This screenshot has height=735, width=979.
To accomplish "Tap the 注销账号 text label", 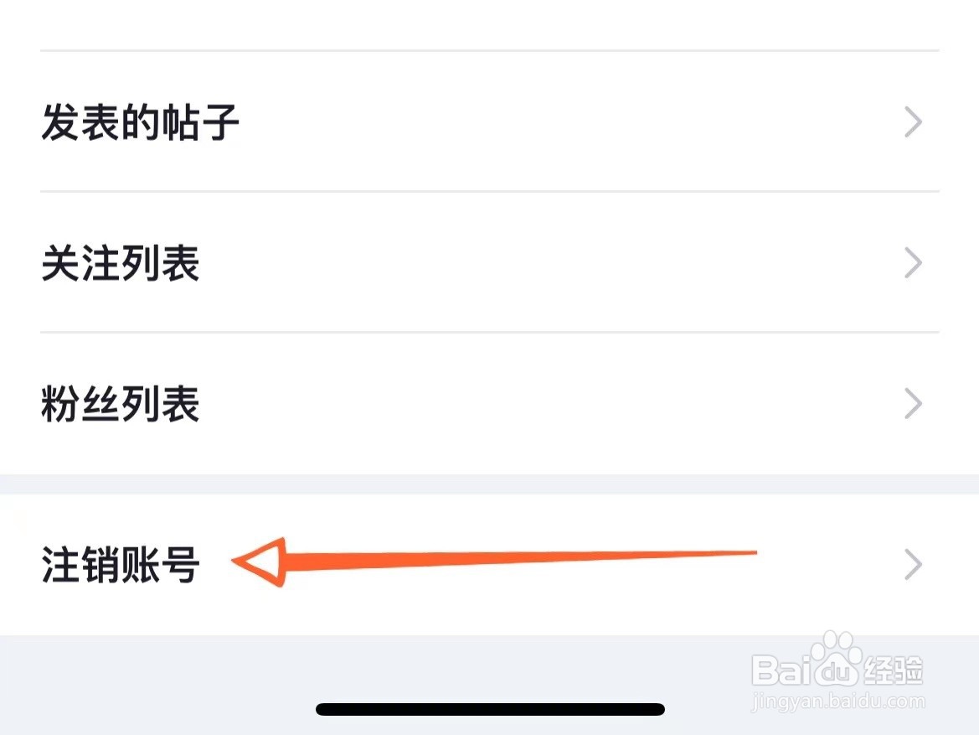I will point(120,566).
